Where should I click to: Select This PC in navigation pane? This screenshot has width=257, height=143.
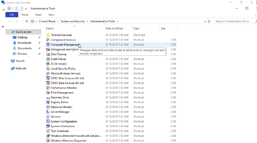[x=20, y=61]
